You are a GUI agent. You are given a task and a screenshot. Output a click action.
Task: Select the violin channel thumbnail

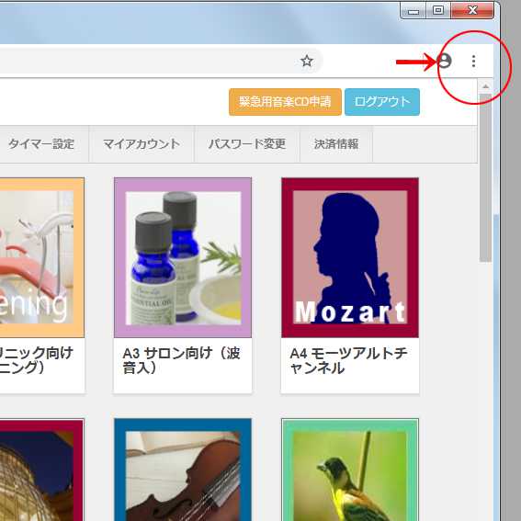coord(183,470)
